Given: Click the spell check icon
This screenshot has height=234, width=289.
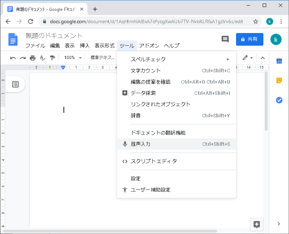Looking at the screenshot, I should pyautogui.click(x=42, y=58).
